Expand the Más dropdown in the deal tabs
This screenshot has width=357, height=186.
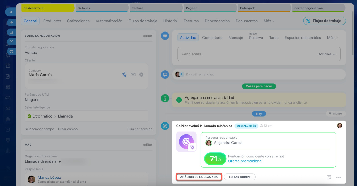point(269,21)
